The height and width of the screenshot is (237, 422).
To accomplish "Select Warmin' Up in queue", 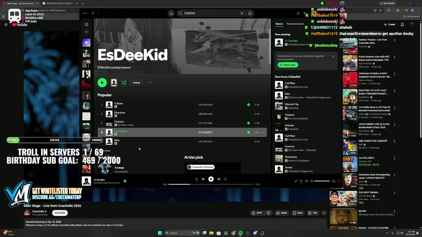I will 306,106.
